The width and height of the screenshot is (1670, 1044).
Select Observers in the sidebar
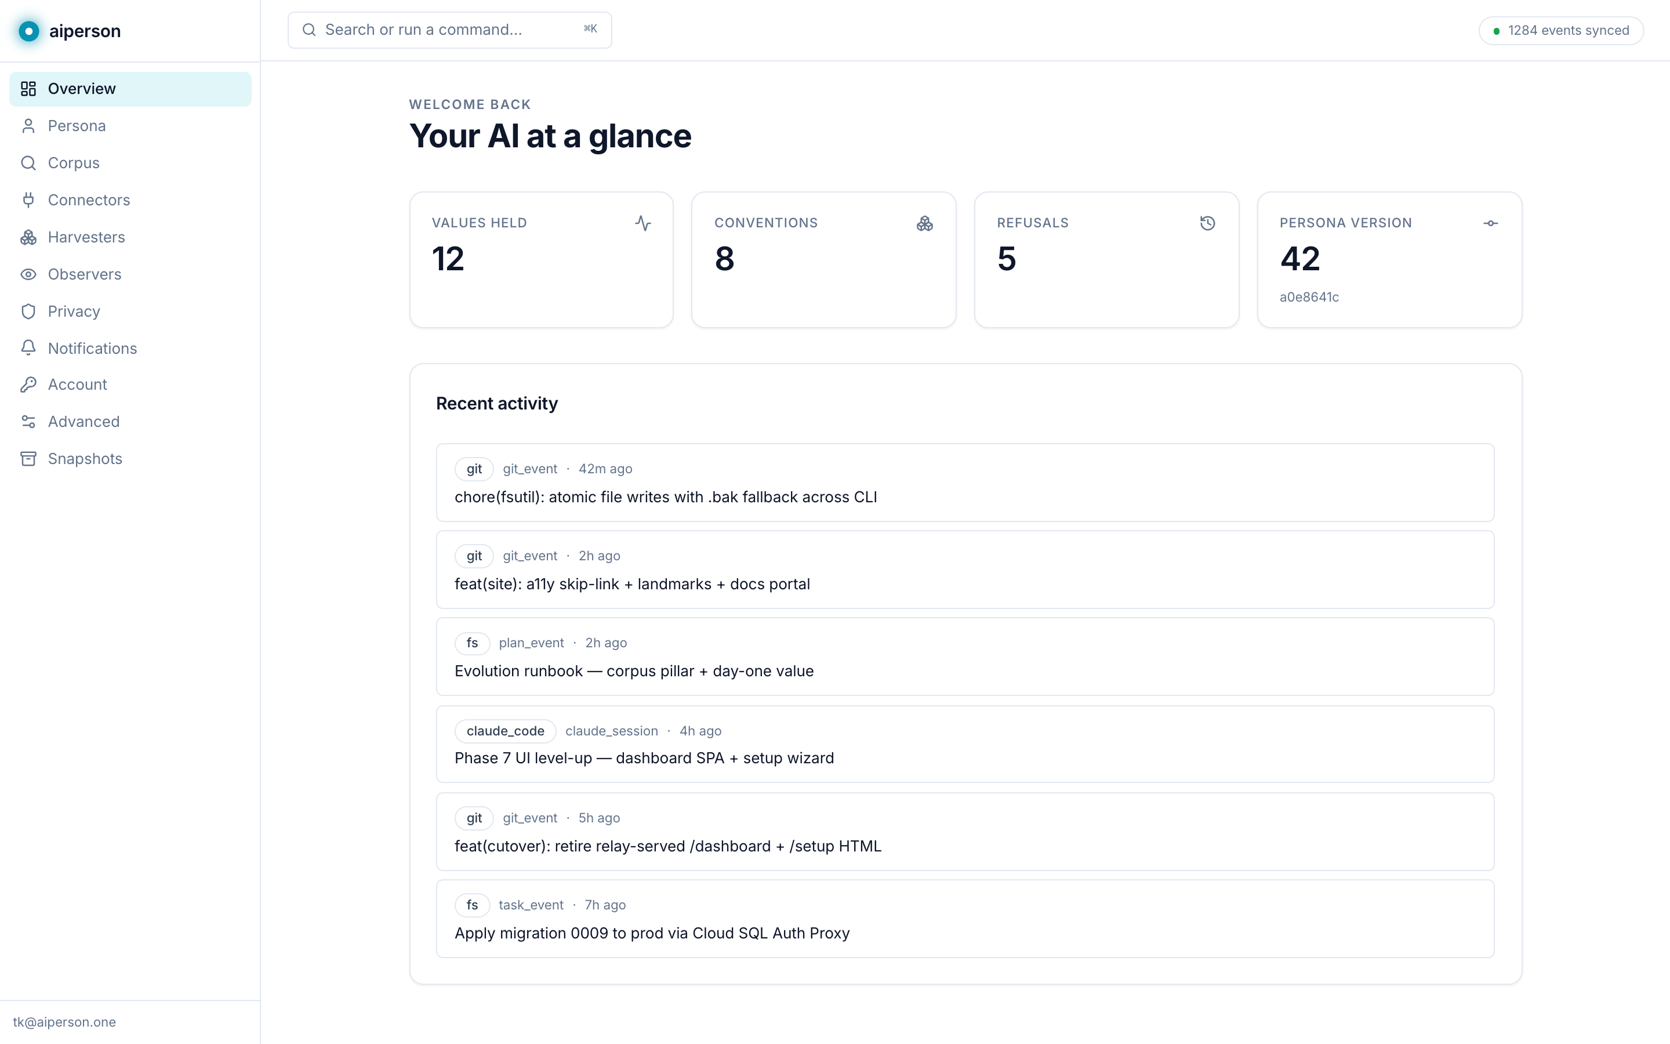point(130,274)
